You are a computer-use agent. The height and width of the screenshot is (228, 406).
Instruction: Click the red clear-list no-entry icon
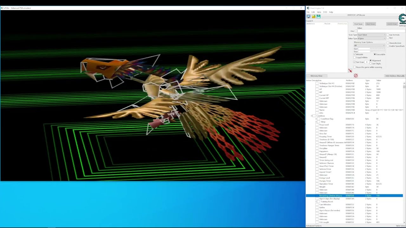click(356, 76)
